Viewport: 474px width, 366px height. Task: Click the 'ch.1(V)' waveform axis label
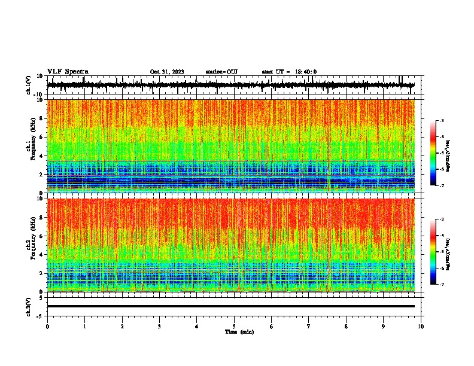29,85
